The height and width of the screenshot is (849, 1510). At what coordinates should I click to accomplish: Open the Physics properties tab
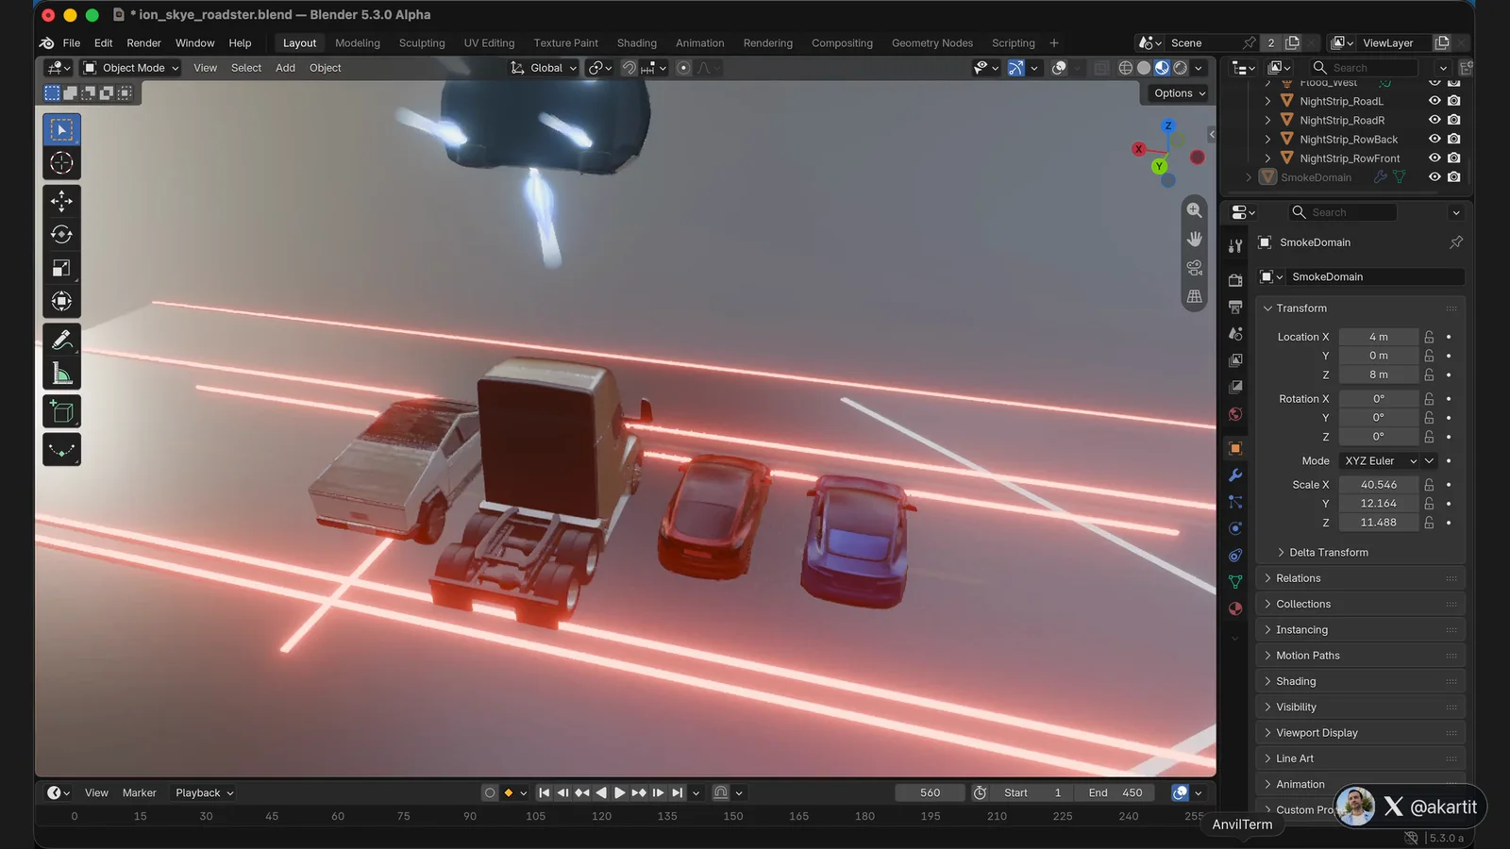click(1235, 528)
